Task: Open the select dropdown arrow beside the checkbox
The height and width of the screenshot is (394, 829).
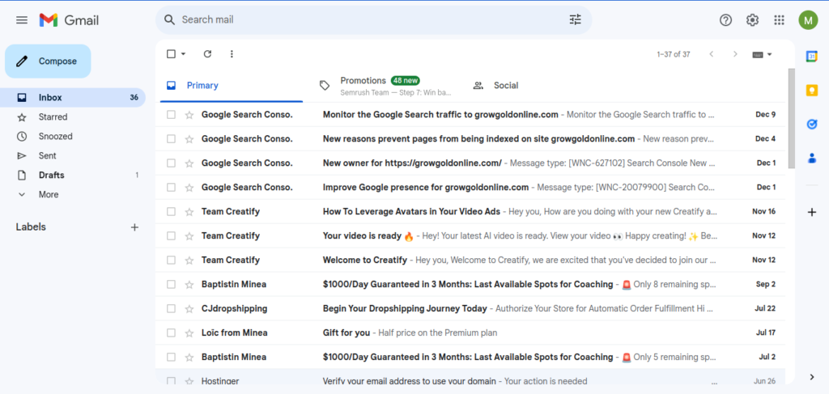Action: (184, 54)
